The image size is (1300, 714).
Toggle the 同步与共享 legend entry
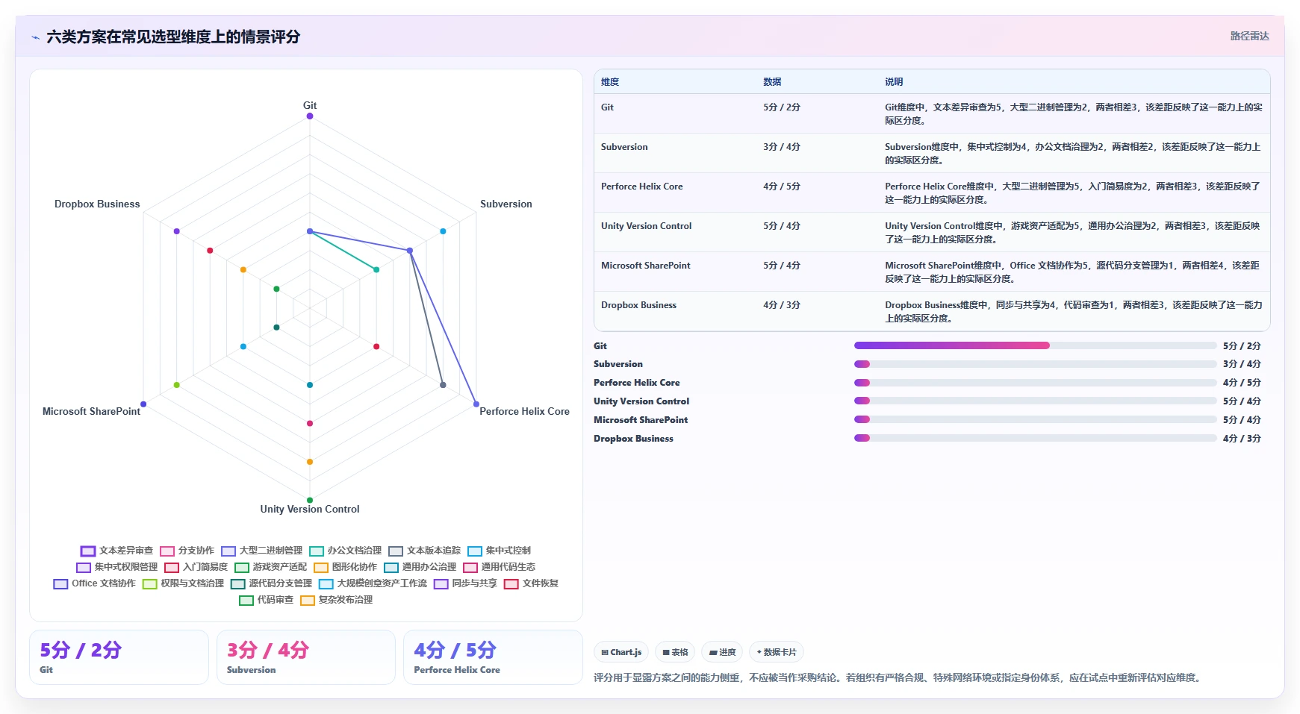coord(465,583)
